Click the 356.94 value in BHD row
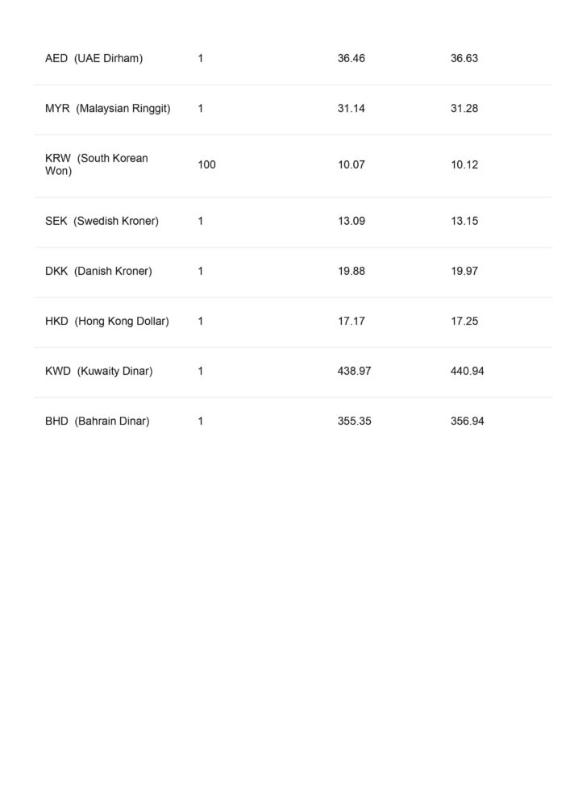The image size is (570, 806). (x=468, y=422)
